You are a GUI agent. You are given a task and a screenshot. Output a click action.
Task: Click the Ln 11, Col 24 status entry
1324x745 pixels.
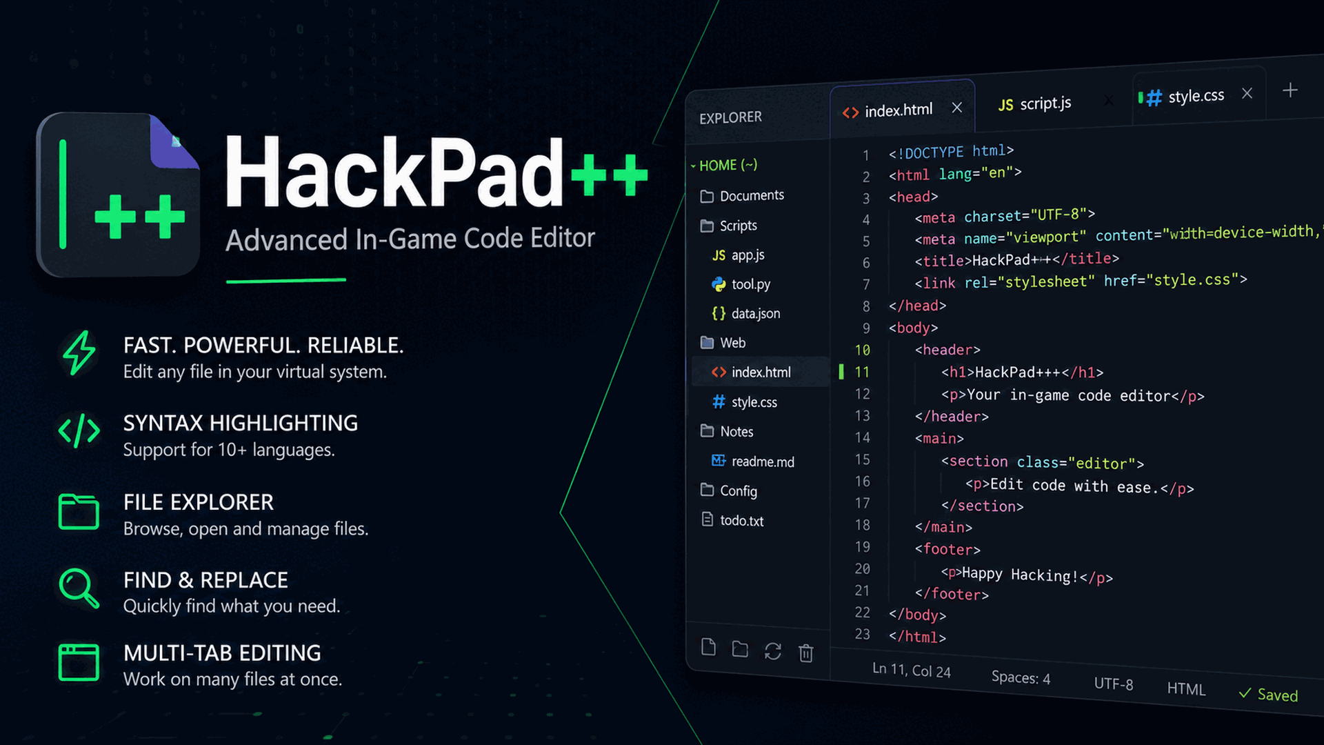pos(912,670)
